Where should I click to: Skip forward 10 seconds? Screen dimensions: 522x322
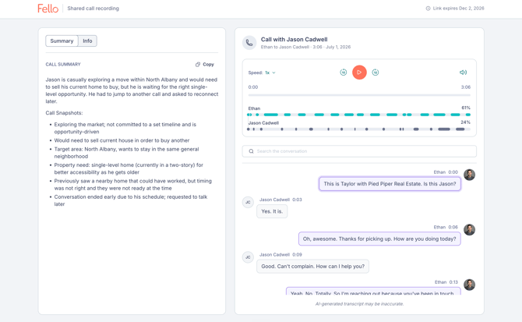pos(376,73)
